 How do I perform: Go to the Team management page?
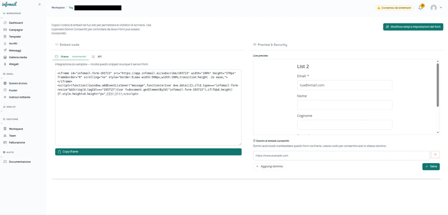tap(12, 135)
